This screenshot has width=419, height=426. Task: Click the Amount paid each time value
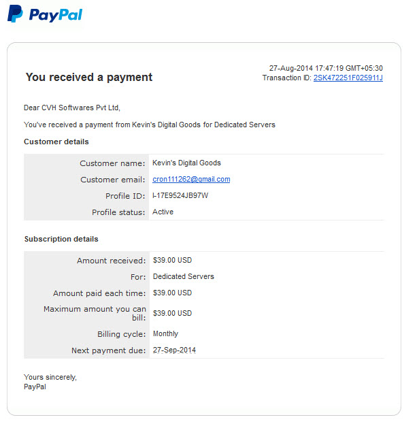point(173,293)
